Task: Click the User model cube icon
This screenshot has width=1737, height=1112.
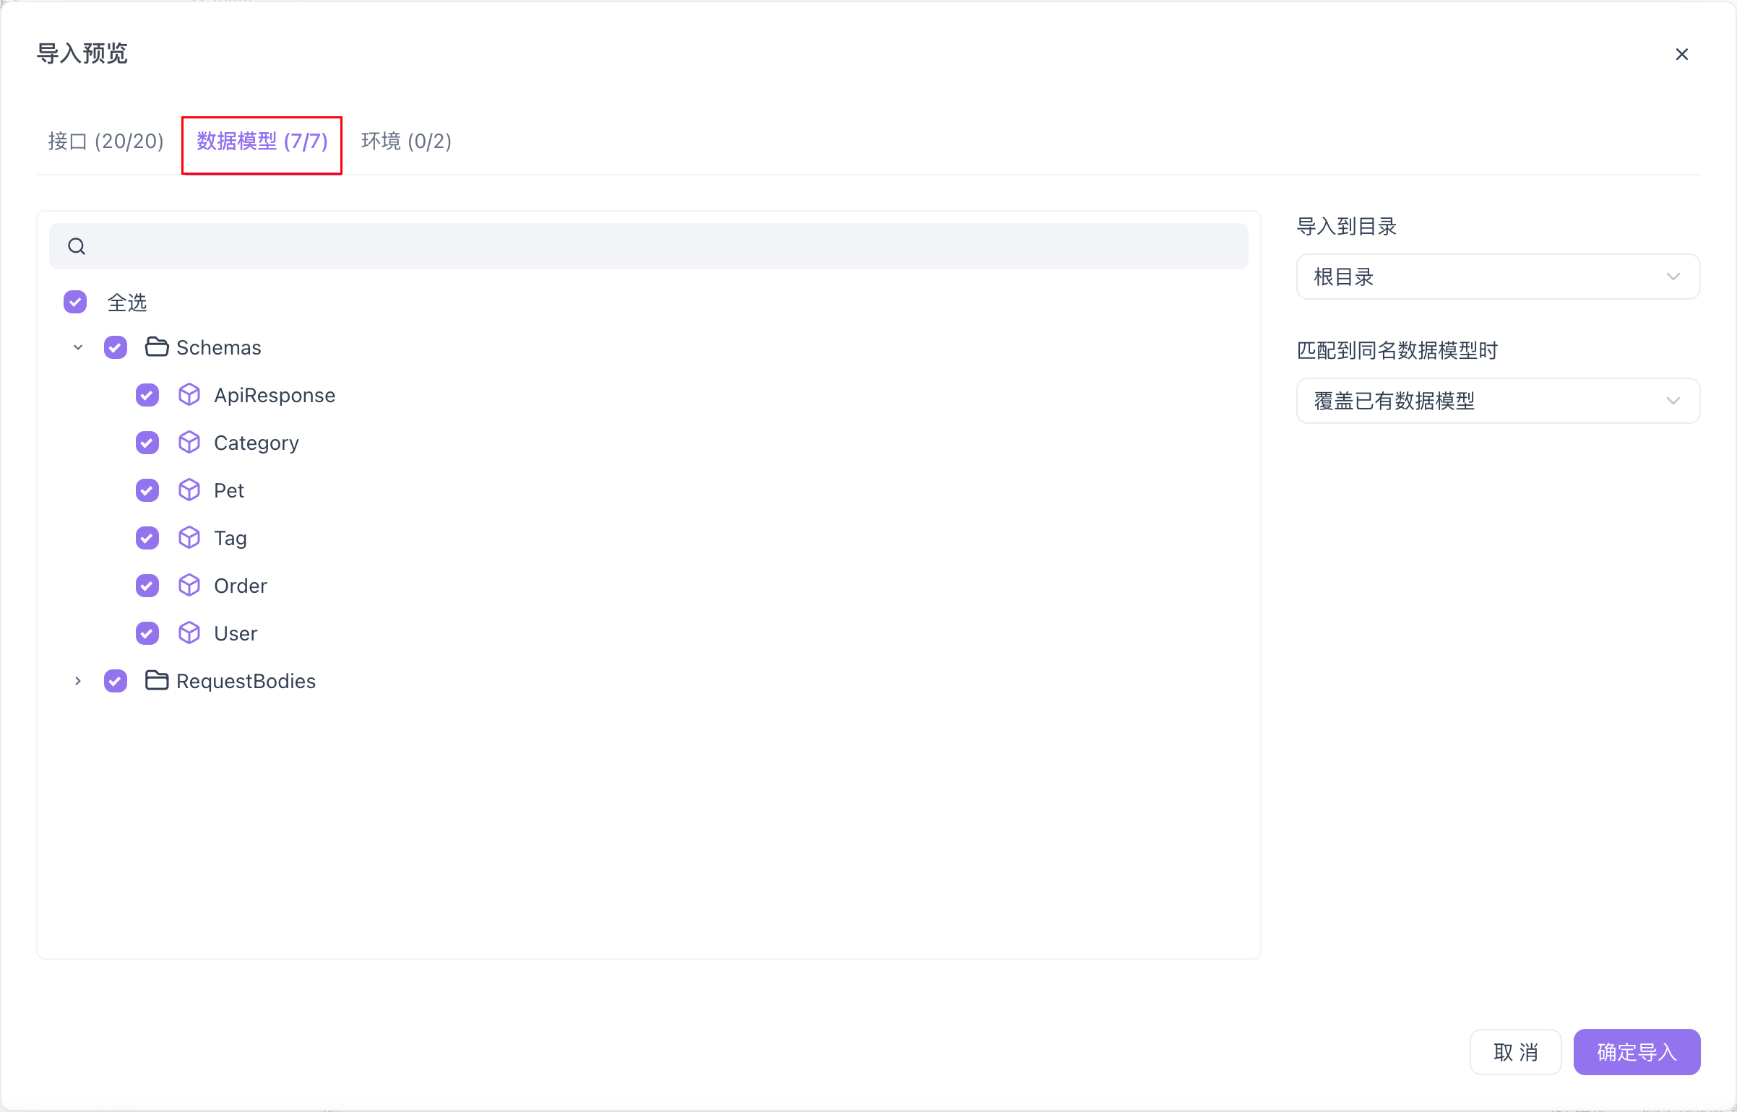Action: (189, 633)
